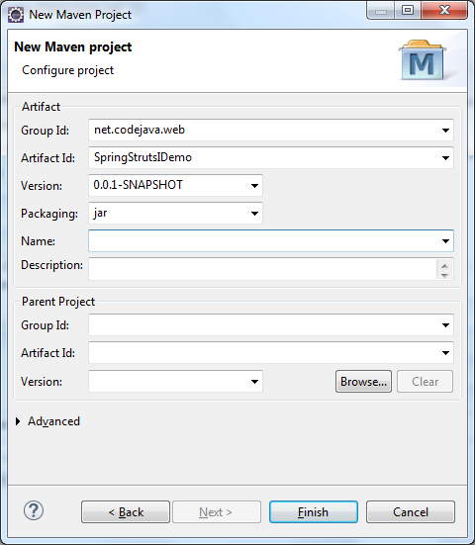Click the disabled Next button
The image size is (475, 545).
point(217,512)
